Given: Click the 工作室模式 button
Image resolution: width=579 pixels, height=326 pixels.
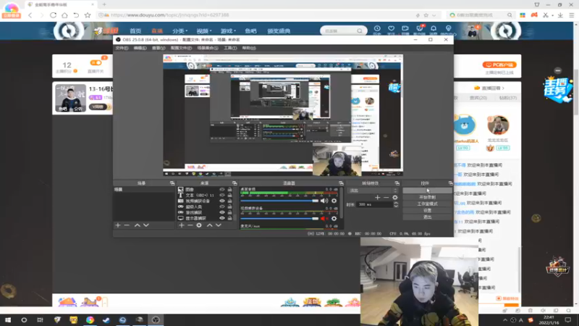Looking at the screenshot, I should pos(427,204).
